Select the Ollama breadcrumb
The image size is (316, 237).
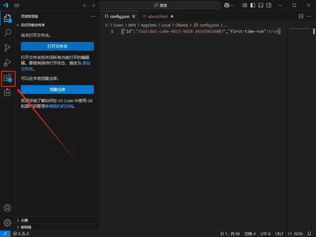[181, 25]
